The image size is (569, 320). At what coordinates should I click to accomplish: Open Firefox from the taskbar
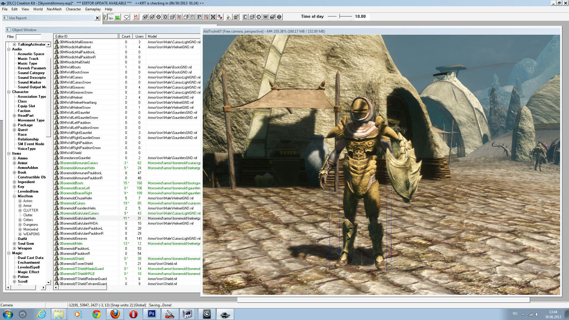point(115,314)
